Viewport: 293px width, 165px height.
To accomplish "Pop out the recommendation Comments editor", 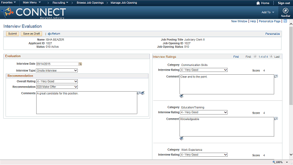I will point(139,93).
